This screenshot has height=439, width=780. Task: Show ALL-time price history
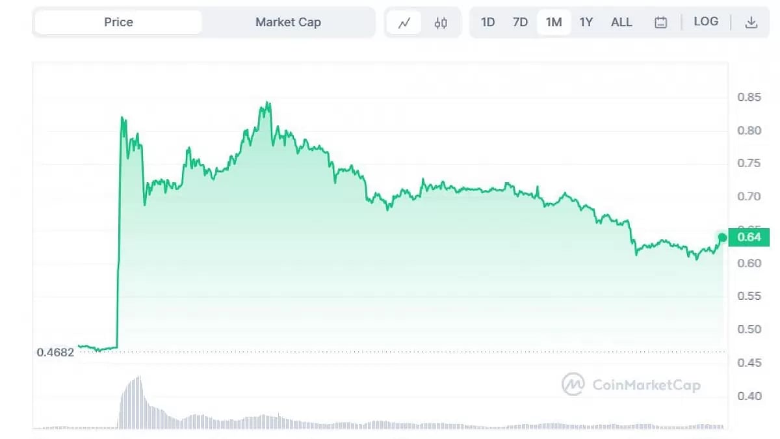click(621, 21)
